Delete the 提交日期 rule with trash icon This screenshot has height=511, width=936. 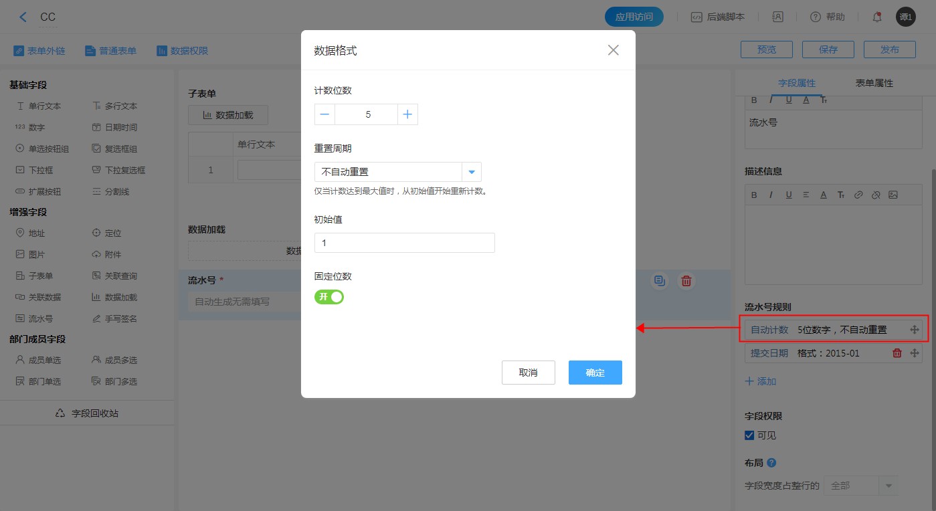[897, 353]
